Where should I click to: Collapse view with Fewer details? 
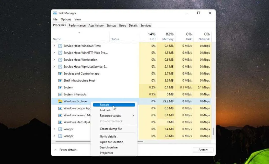[x=65, y=150]
